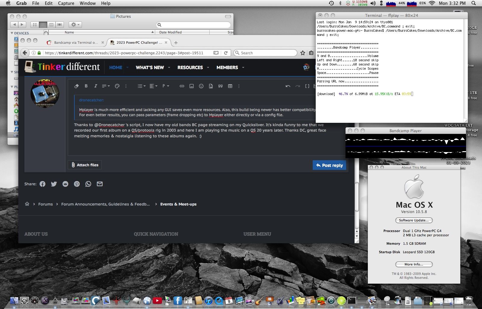Image resolution: width=482 pixels, height=309 pixels.
Task: Open the WHAT'S NEW menu item
Action: (x=150, y=67)
